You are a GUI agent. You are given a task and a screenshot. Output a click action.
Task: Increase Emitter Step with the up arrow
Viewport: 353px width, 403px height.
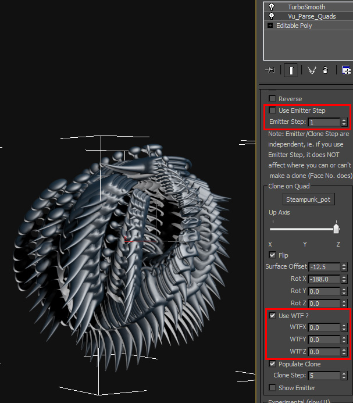[x=344, y=120]
